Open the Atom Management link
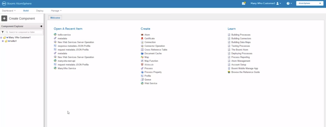The width and height of the screenshot is (326, 127). tap(241, 61)
